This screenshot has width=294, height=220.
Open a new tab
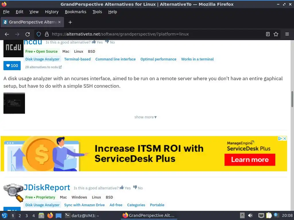(x=70, y=22)
